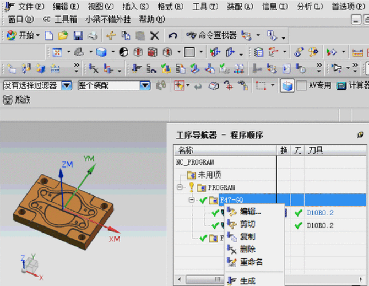
Task: Select 重命名 from the context menu
Action: [x=251, y=262]
